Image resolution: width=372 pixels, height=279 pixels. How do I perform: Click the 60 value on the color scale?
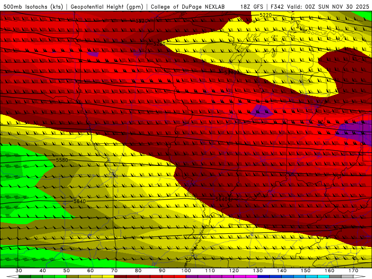(90, 271)
